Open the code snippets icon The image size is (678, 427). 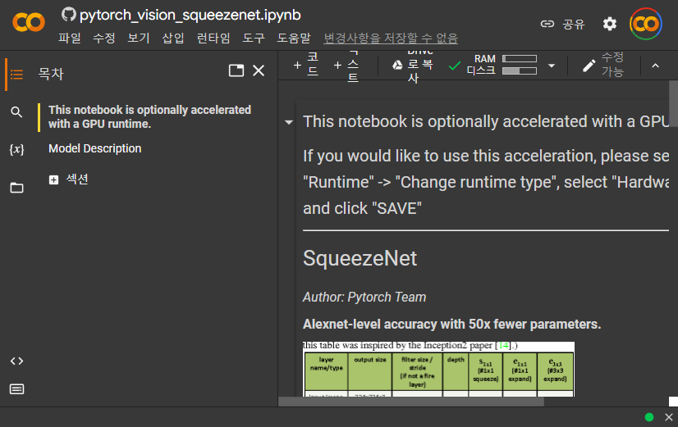pos(16,361)
